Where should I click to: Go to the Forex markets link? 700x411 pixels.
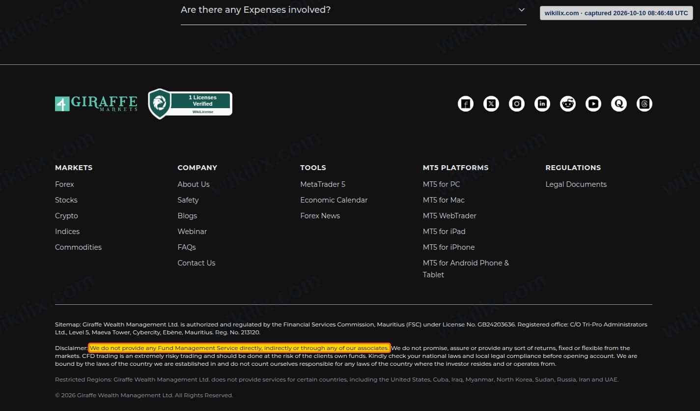64,184
